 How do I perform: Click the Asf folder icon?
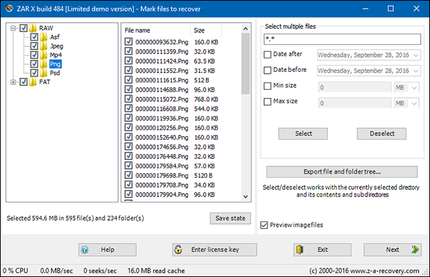click(x=43, y=37)
